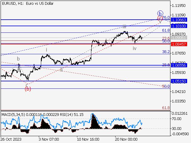The height and width of the screenshot is (143, 191).
Task: Click the red 50.0 Fibonacci label
Action: (x=166, y=86)
